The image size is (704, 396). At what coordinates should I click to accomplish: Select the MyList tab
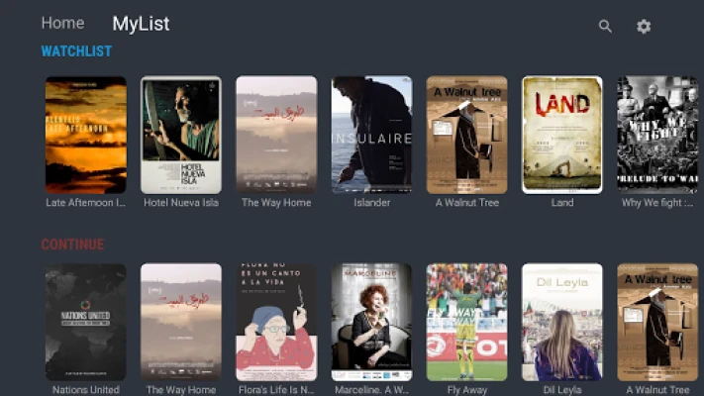[141, 24]
